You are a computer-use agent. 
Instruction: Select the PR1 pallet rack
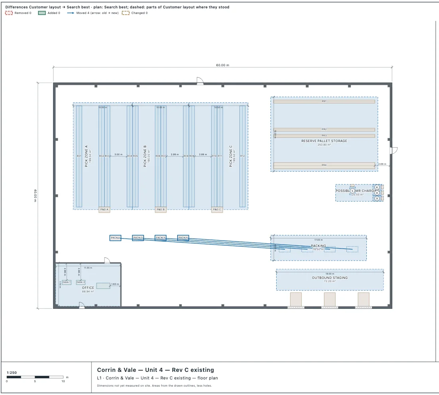[324, 102]
